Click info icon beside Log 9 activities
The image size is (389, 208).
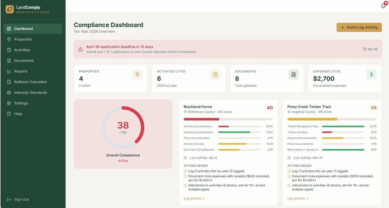(x=185, y=171)
